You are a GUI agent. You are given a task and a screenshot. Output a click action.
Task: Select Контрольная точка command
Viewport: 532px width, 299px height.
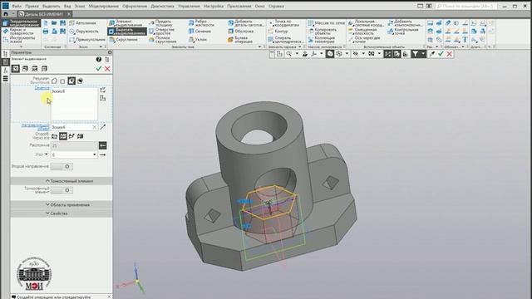[403, 32]
